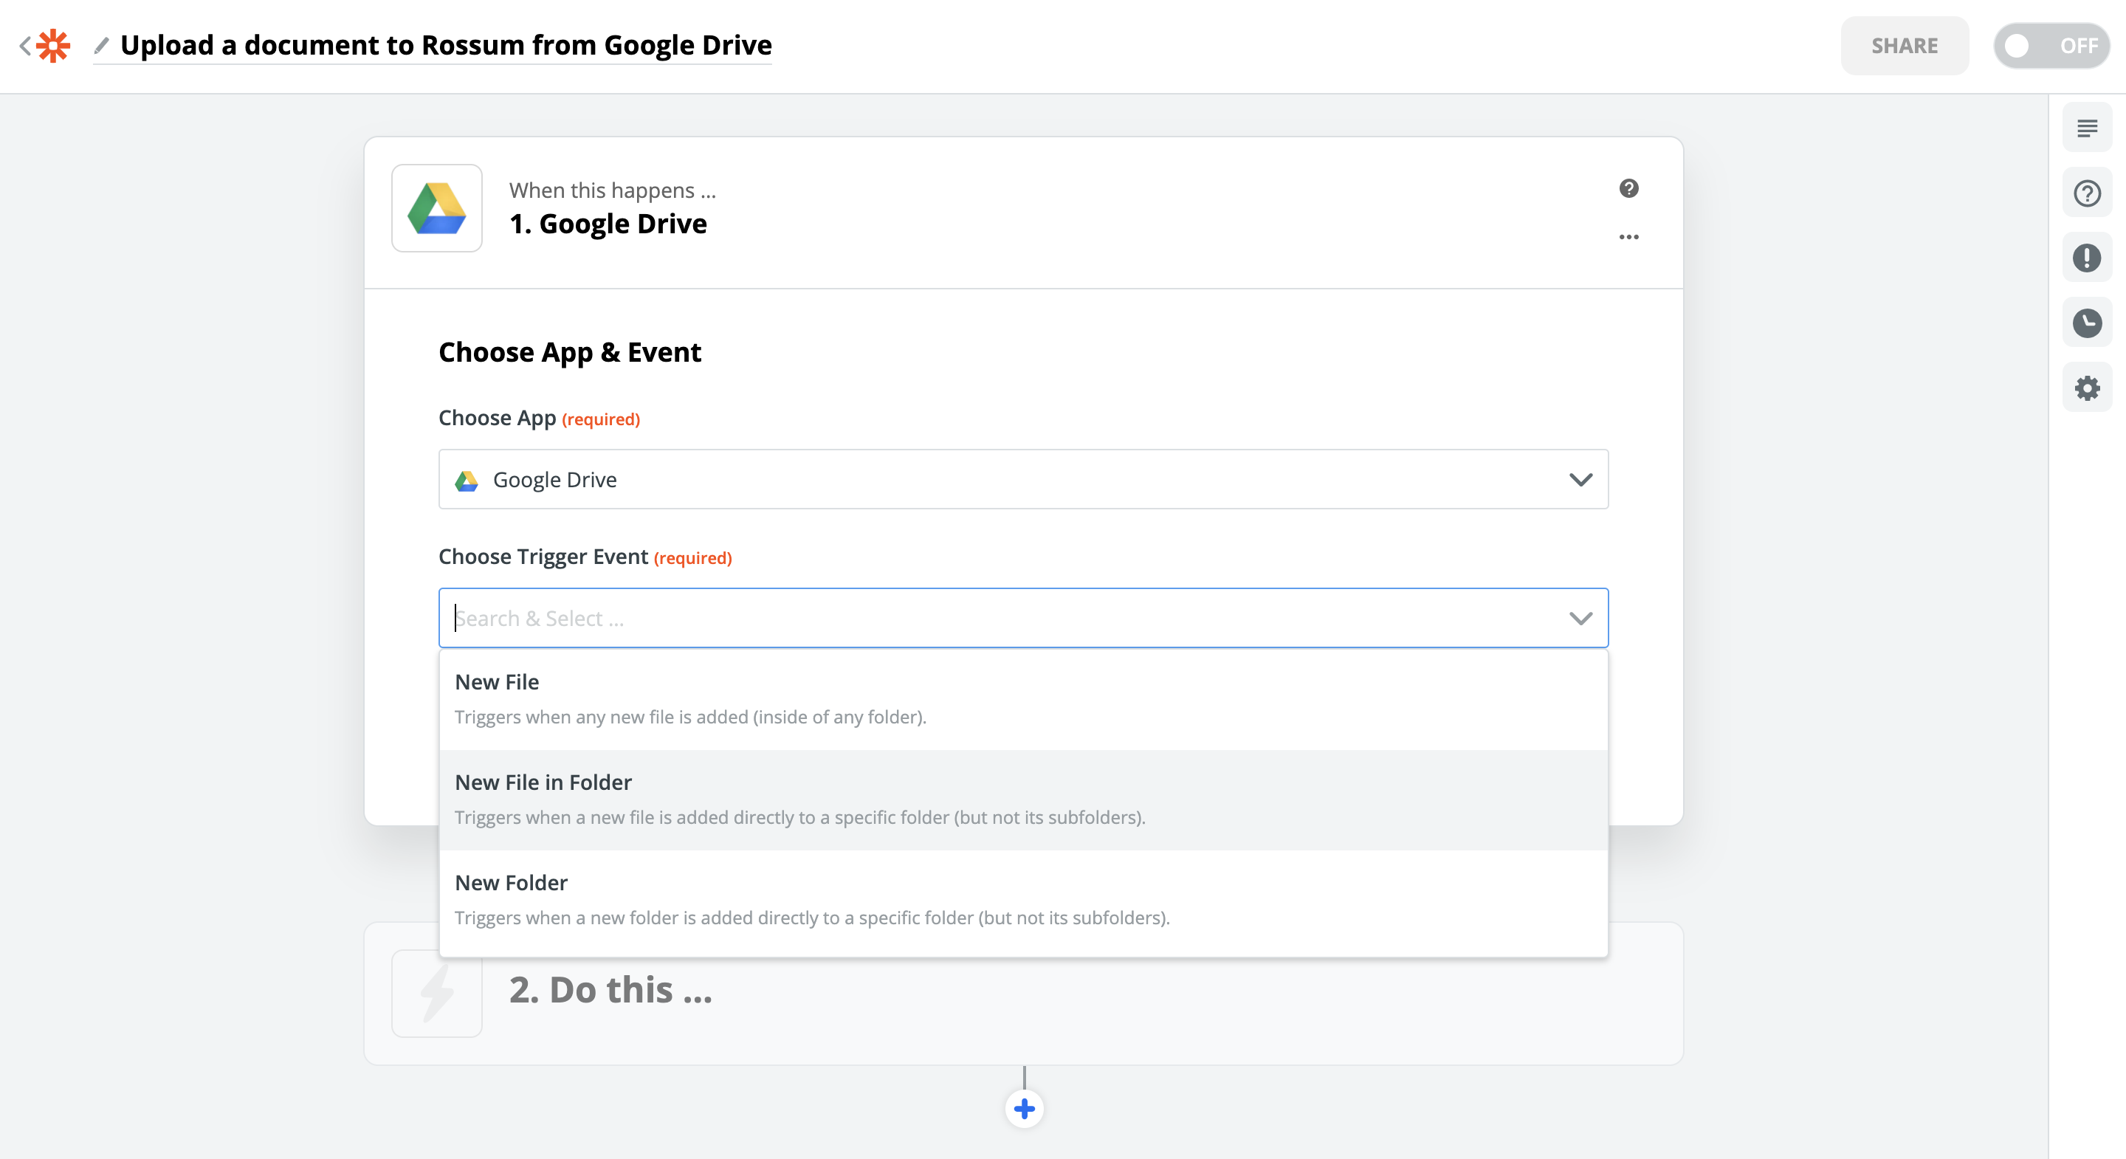
Task: Click the step help question mark icon
Action: [x=1628, y=188]
